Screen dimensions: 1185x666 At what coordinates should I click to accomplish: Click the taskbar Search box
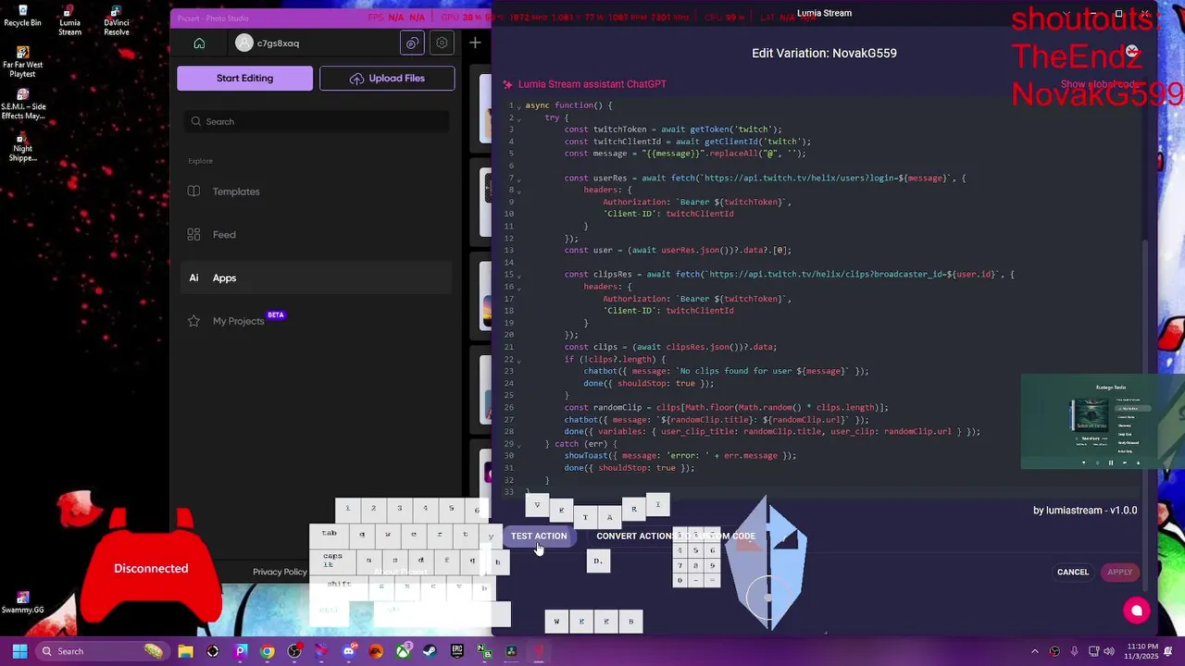pyautogui.click(x=104, y=651)
